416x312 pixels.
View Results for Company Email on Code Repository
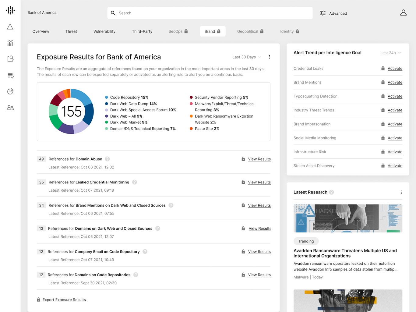pyautogui.click(x=259, y=252)
